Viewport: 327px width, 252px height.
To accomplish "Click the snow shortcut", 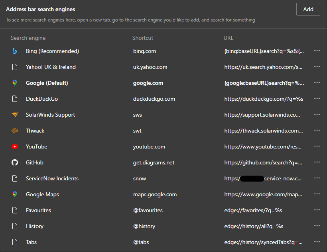I will (140, 179).
